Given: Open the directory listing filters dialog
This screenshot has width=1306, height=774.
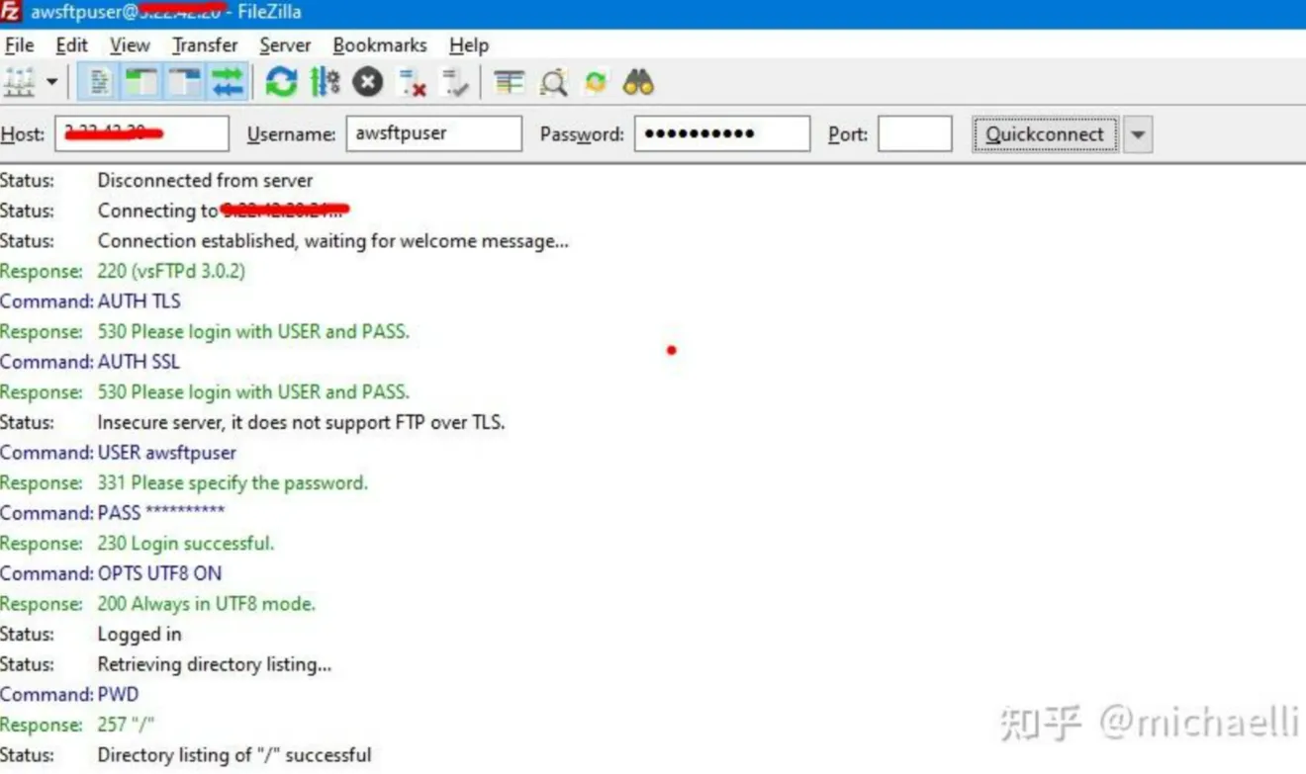Looking at the screenshot, I should (x=509, y=83).
